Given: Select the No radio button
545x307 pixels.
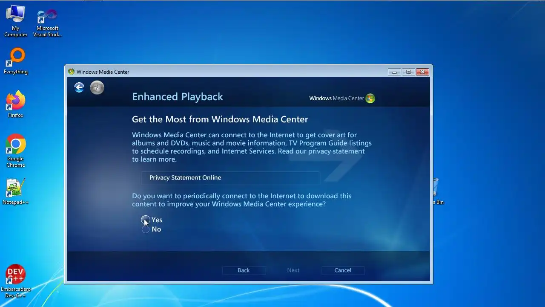Looking at the screenshot, I should point(146,229).
